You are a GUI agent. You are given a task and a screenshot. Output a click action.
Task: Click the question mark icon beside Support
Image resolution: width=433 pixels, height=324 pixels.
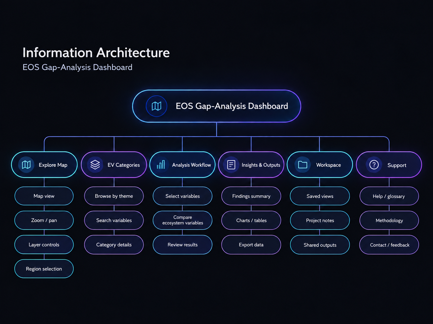click(x=374, y=165)
